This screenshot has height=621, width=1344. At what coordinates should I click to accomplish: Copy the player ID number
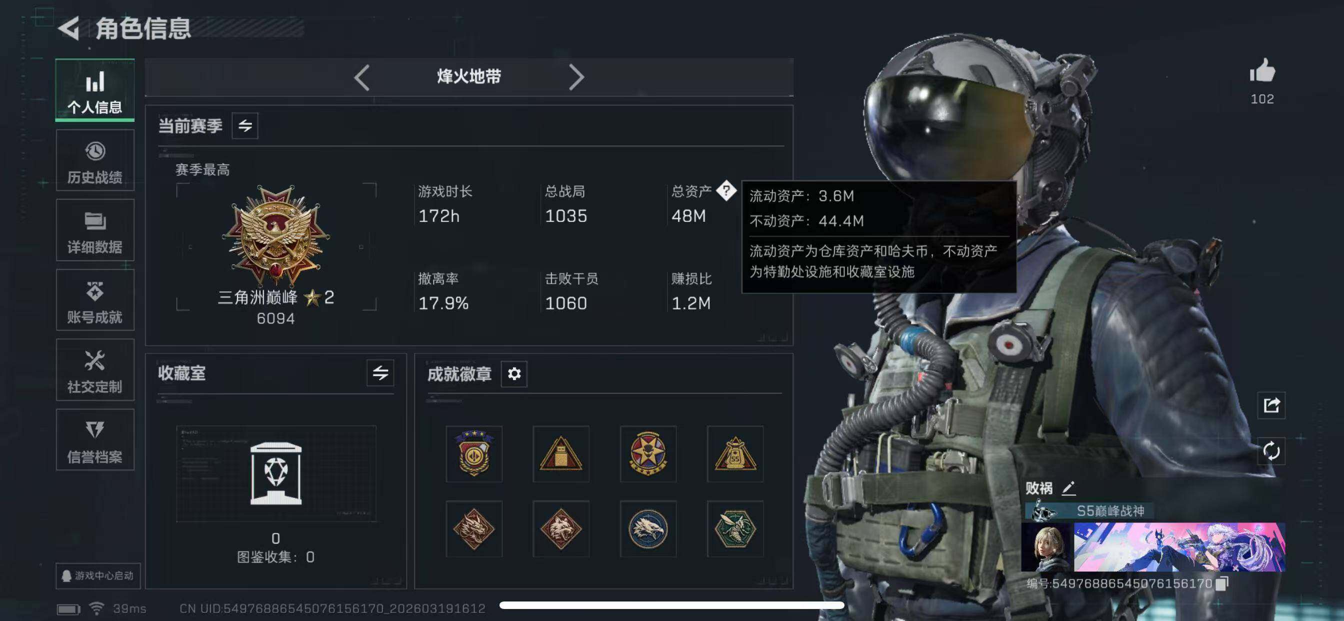coord(1222,583)
